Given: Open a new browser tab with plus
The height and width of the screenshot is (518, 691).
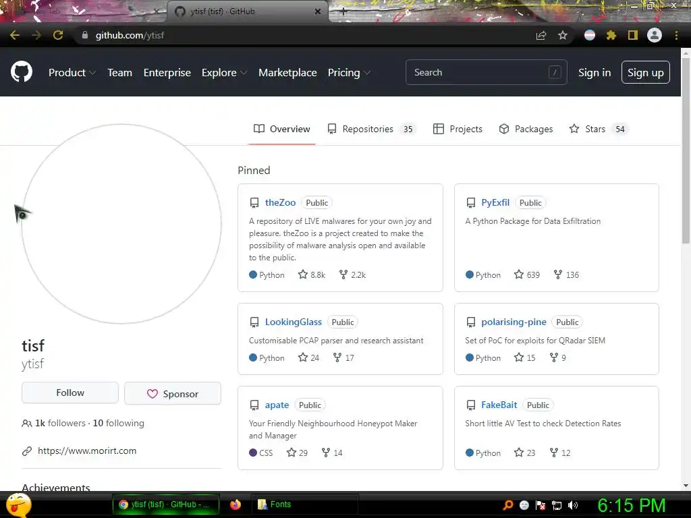Looking at the screenshot, I should 343,12.
